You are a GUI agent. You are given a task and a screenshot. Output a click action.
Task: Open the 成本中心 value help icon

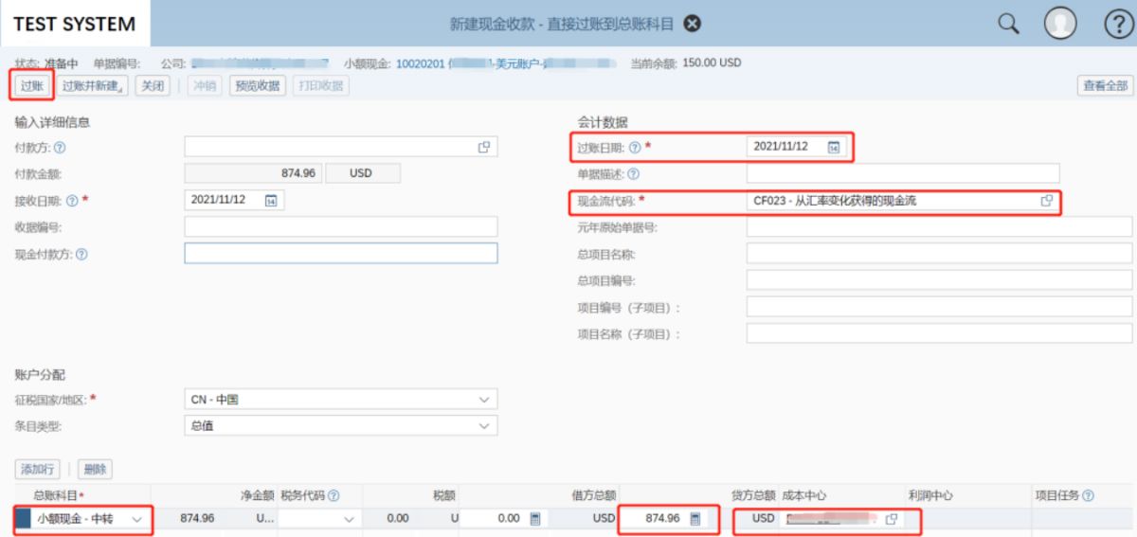[x=891, y=519]
